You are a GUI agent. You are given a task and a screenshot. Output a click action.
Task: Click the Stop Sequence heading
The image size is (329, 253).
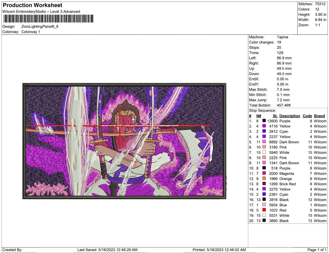[x=262, y=111]
